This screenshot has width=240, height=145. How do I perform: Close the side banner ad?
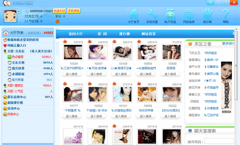click(x=226, y=112)
